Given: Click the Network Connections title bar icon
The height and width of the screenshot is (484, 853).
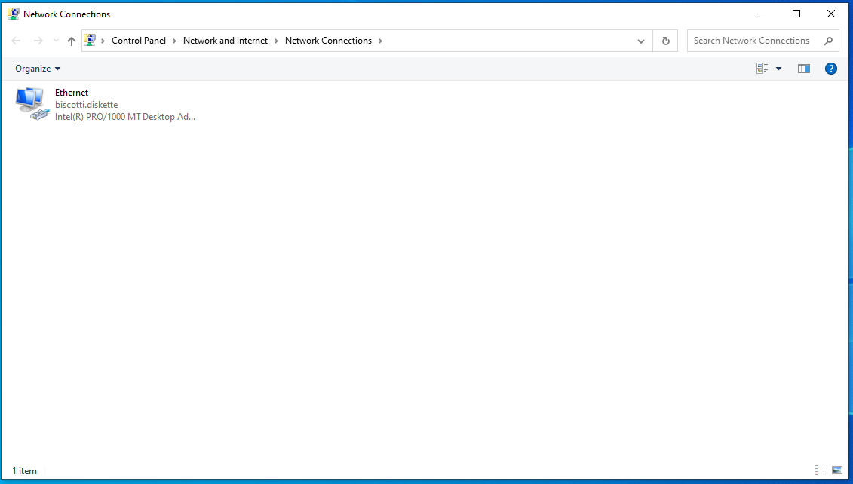Looking at the screenshot, I should (x=13, y=14).
